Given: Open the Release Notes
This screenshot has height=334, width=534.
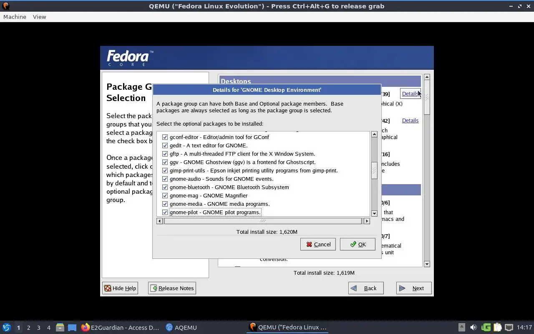Looking at the screenshot, I should click(x=172, y=288).
